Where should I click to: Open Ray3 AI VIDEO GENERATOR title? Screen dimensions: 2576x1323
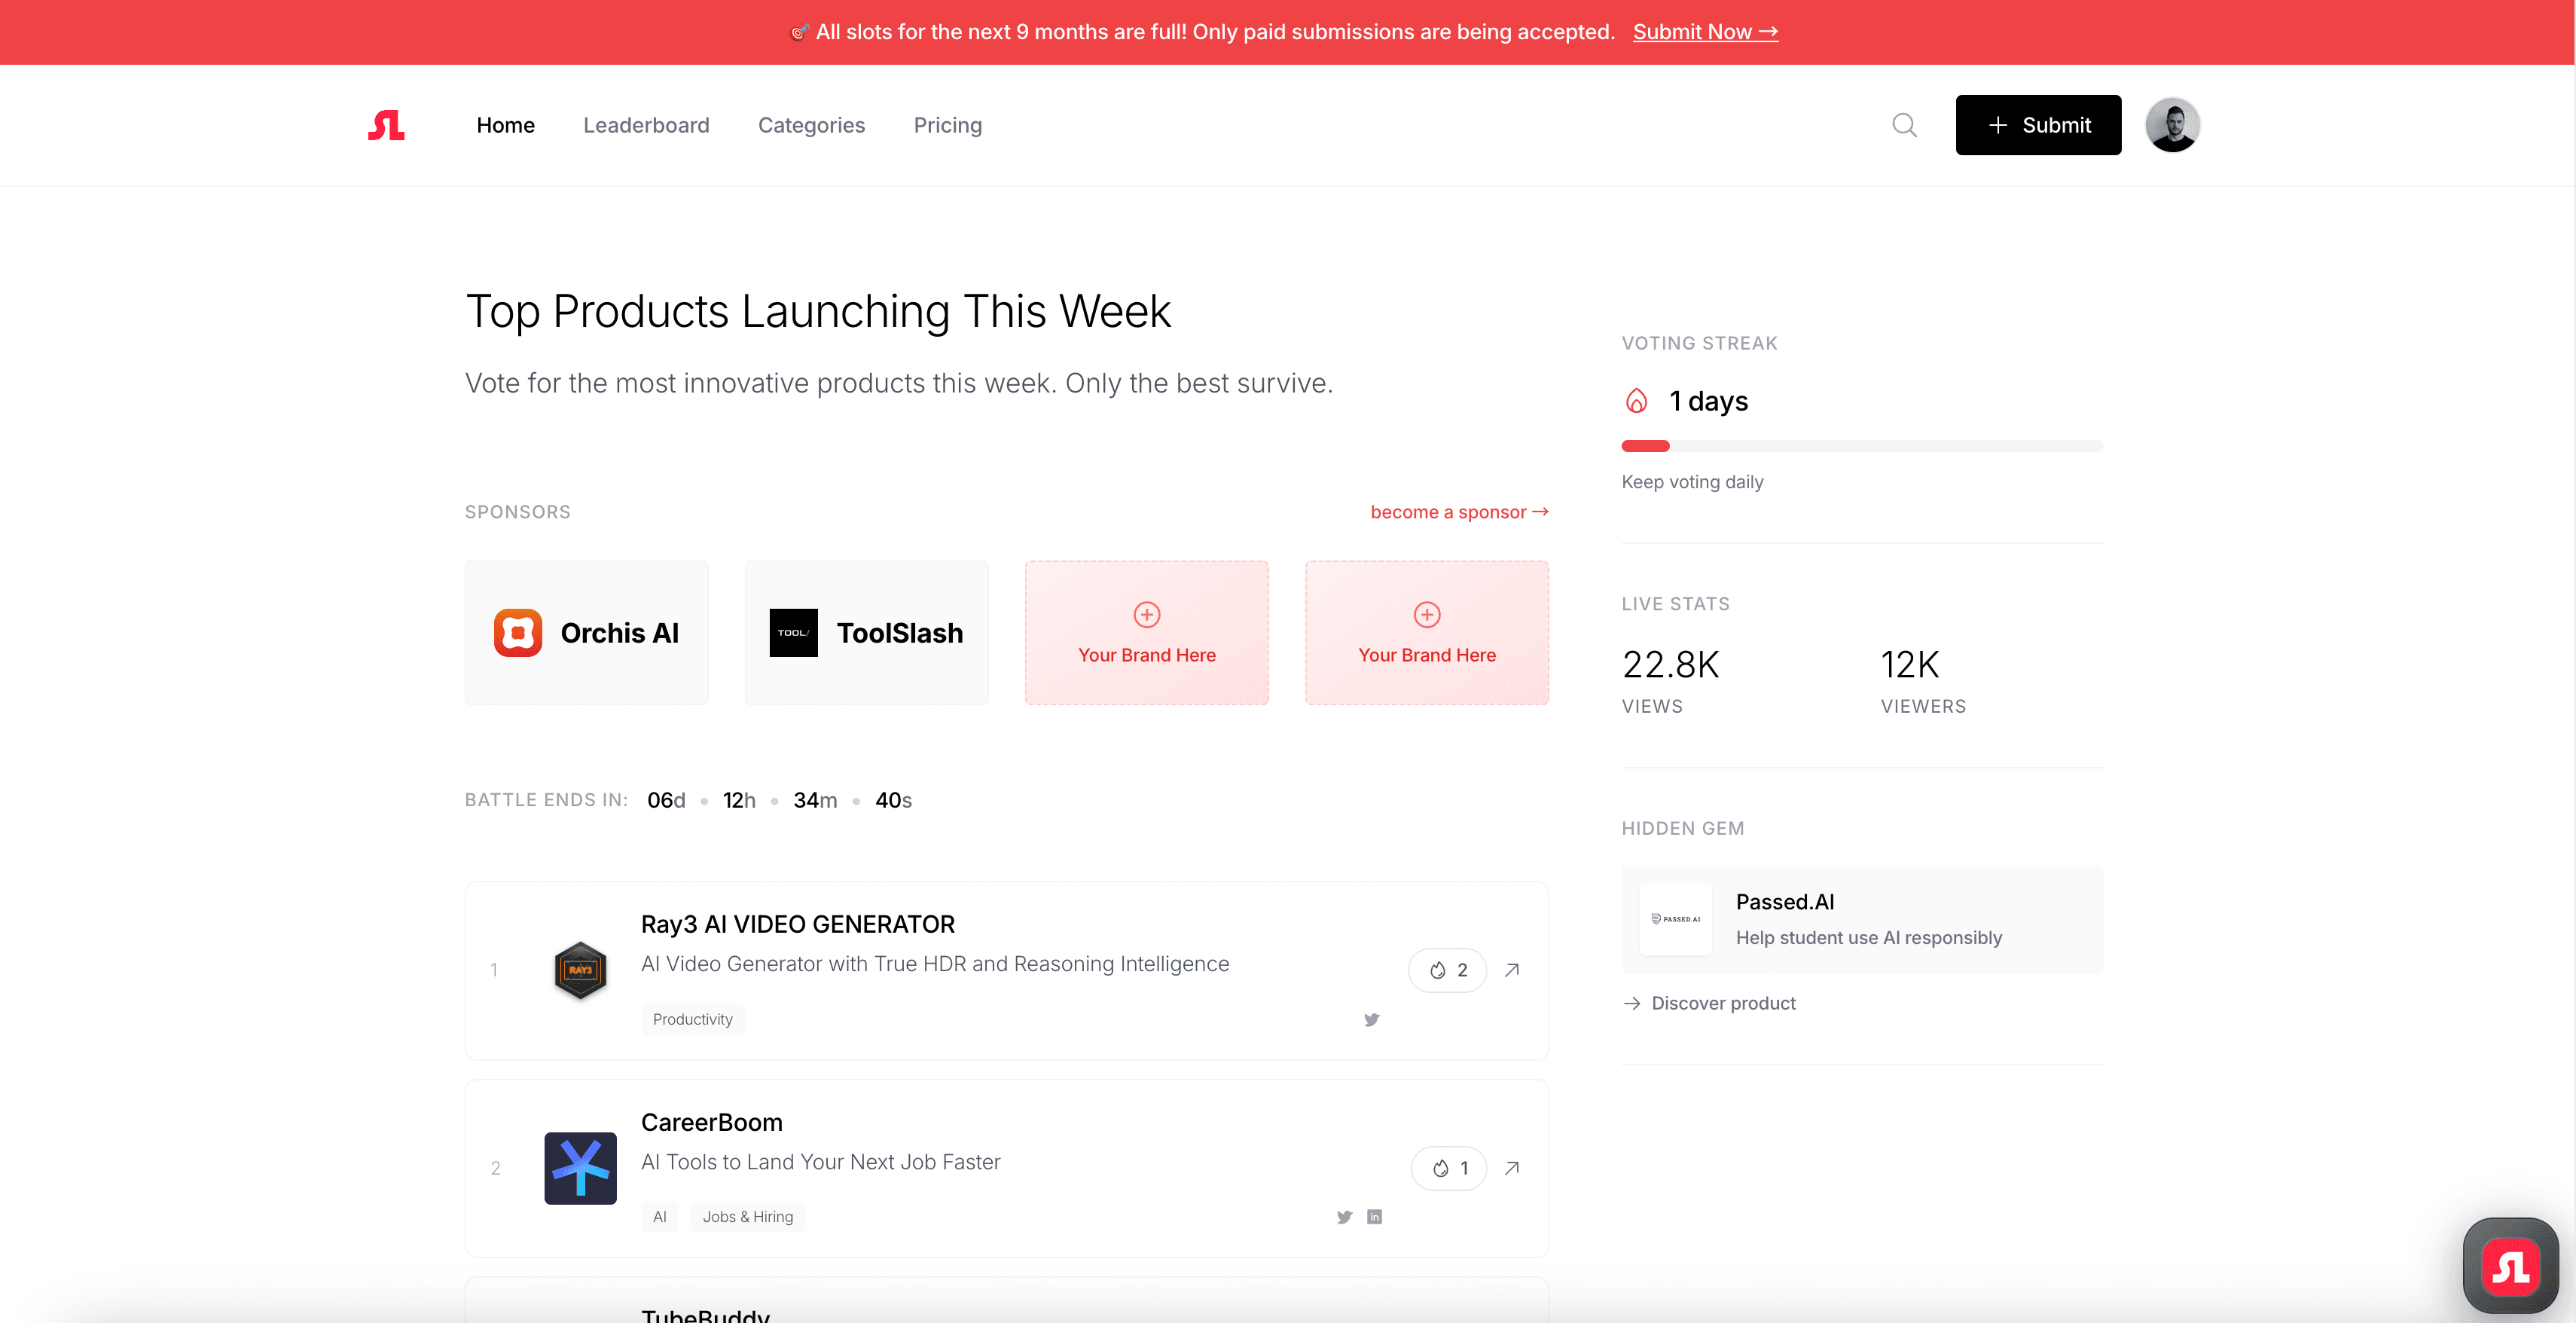pos(798,924)
